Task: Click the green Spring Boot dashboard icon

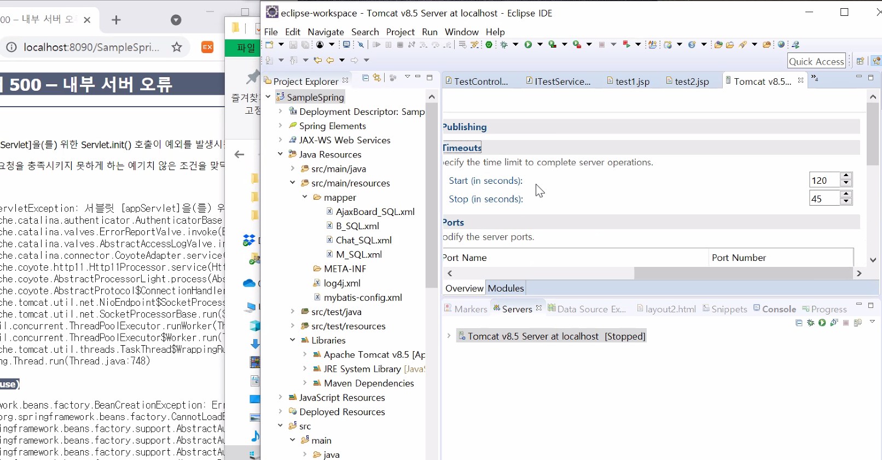Action: (x=489, y=44)
